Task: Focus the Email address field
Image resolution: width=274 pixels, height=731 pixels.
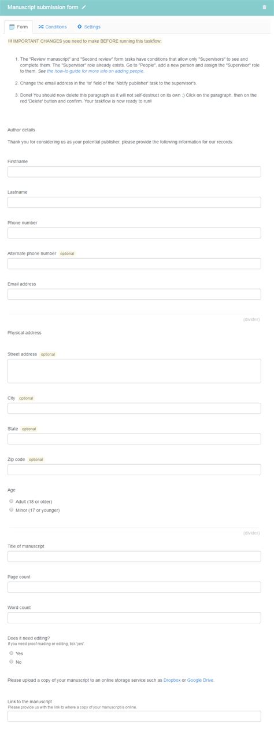Action: (134, 294)
